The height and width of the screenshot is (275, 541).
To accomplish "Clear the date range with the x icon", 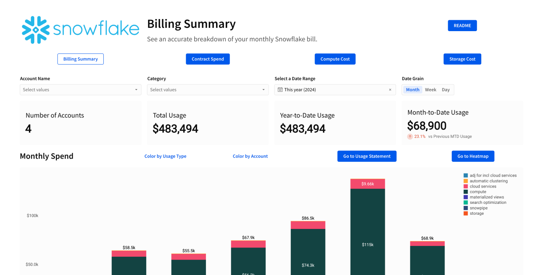I will 390,90.
